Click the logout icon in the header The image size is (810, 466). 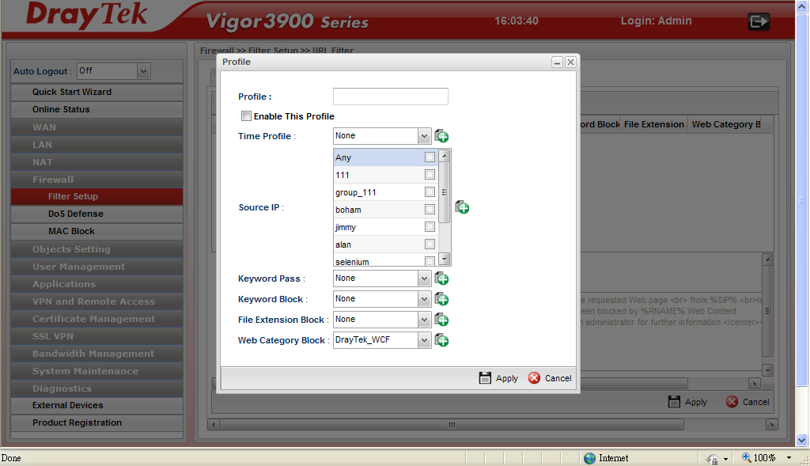pos(759,21)
